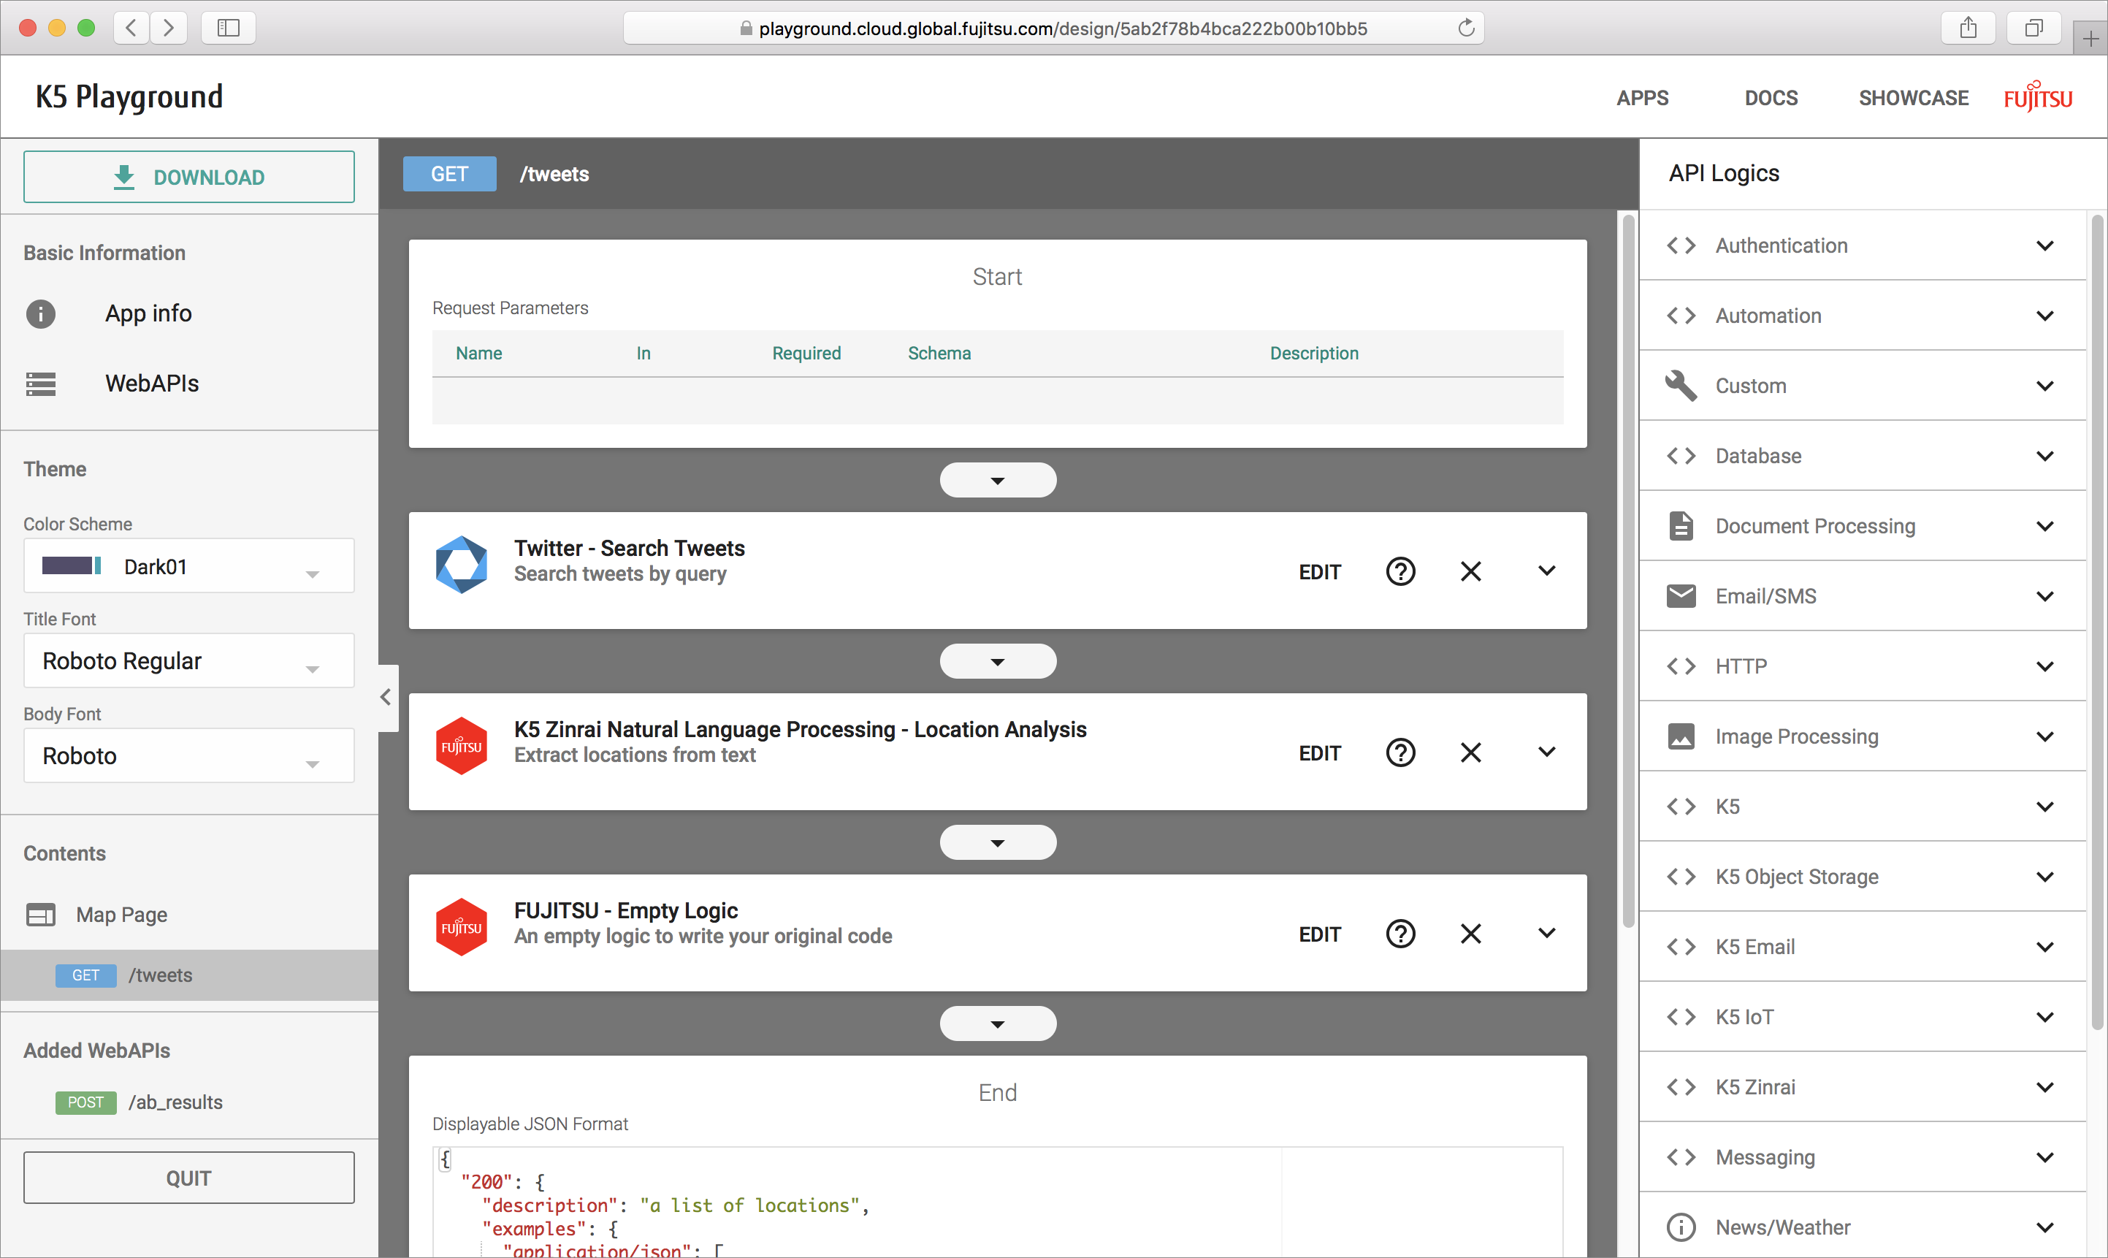Go back in Safari history
2108x1258 pixels.
[x=131, y=28]
